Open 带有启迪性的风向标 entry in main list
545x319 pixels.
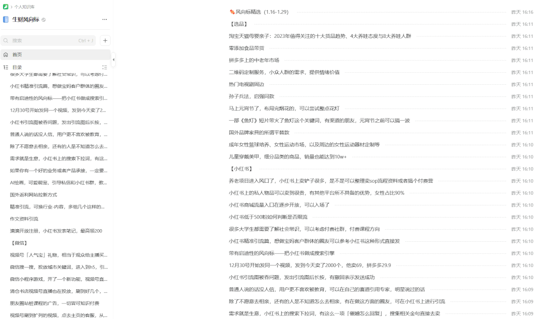coord(282,253)
